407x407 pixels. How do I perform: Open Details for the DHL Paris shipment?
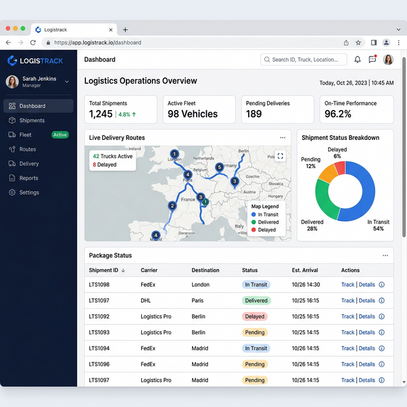(x=367, y=300)
